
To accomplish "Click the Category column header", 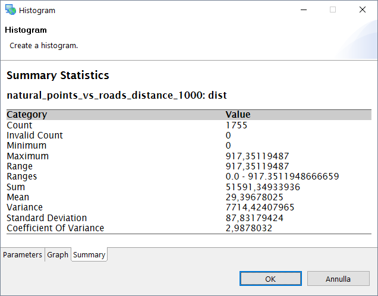I will coord(27,115).
